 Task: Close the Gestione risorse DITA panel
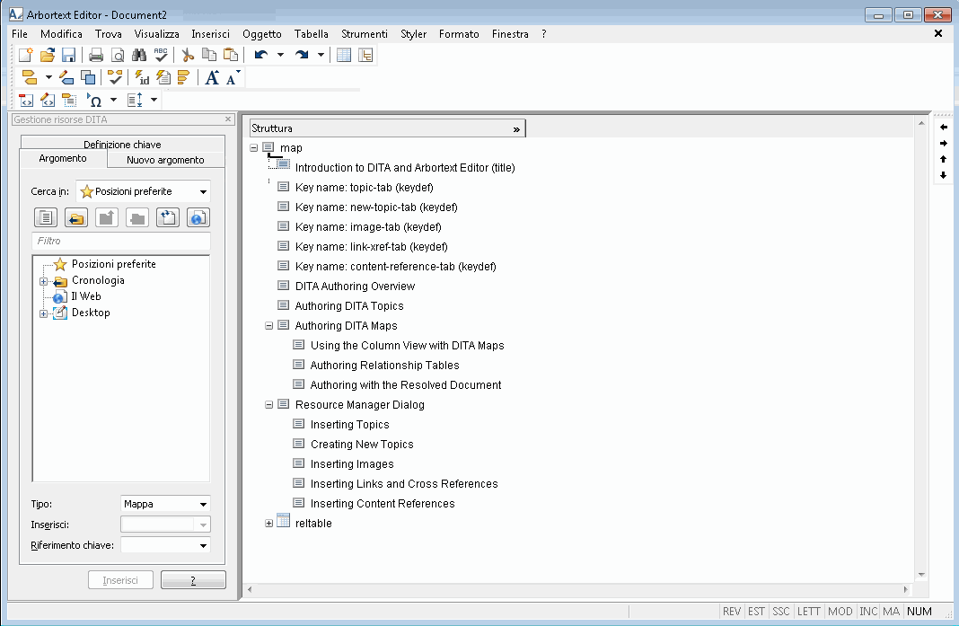pos(228,119)
